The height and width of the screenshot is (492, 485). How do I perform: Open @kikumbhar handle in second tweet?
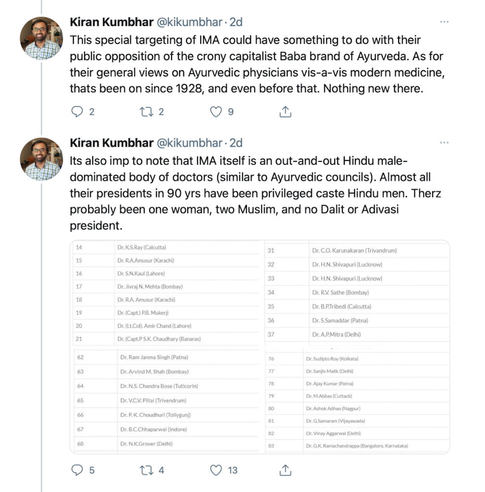coord(190,143)
